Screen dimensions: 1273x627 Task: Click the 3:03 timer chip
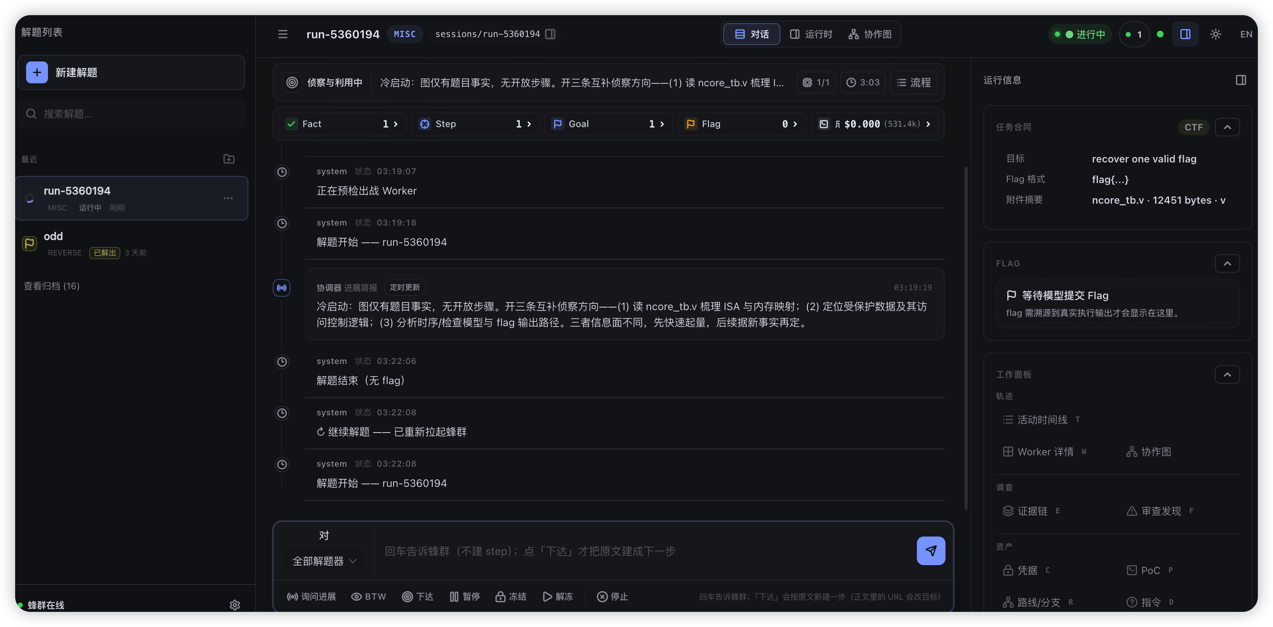click(863, 82)
